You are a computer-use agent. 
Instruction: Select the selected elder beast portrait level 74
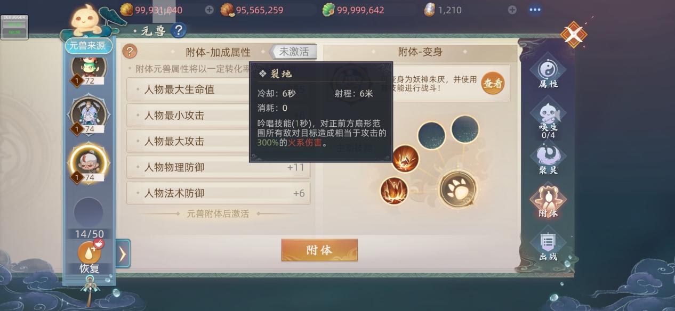(x=90, y=163)
